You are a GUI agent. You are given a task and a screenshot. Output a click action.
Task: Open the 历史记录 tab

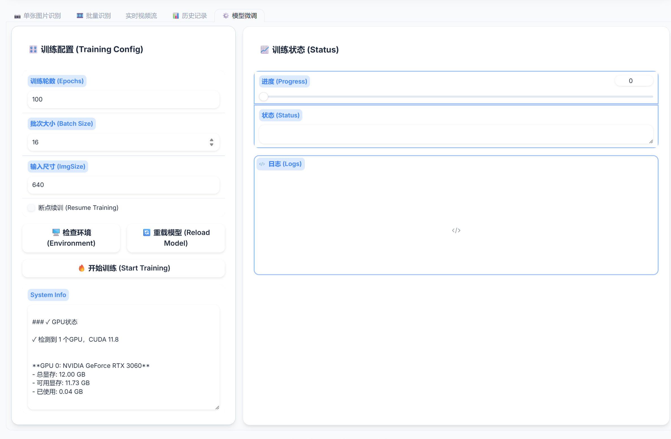click(194, 16)
